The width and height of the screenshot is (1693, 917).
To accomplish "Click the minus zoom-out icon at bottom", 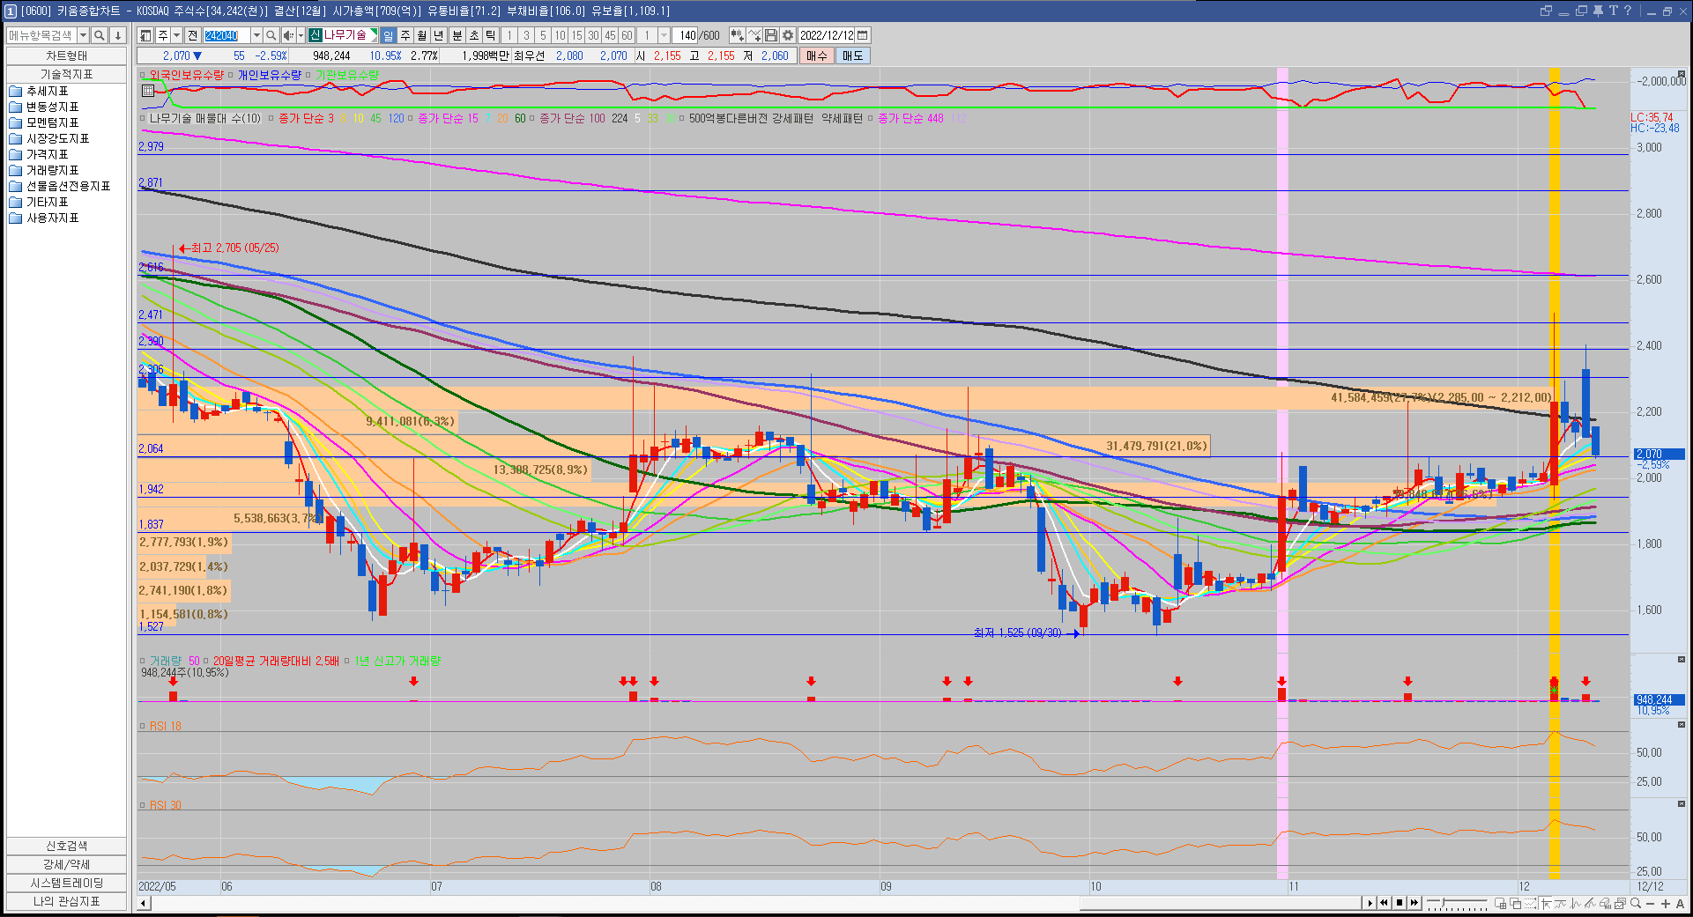I will point(1650,903).
